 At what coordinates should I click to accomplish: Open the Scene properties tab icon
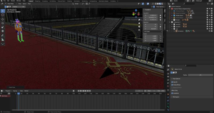(x=168, y=83)
